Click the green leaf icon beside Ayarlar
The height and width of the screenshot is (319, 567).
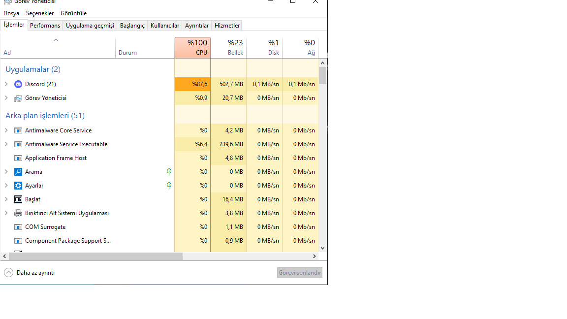[169, 186]
